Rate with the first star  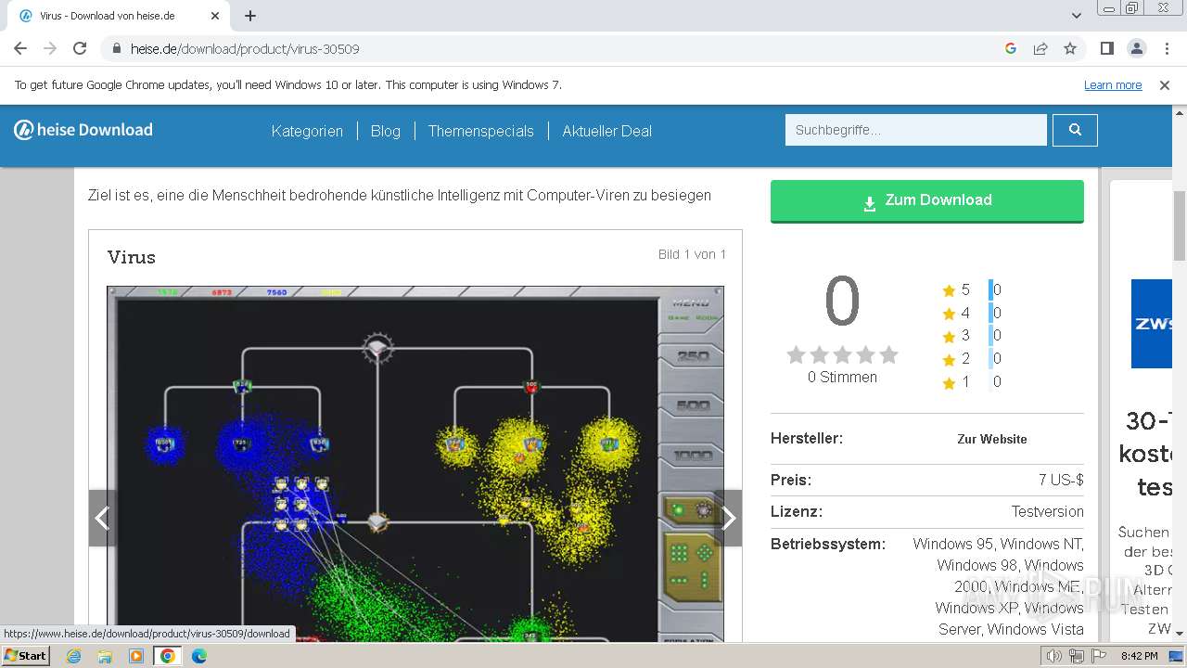click(796, 355)
